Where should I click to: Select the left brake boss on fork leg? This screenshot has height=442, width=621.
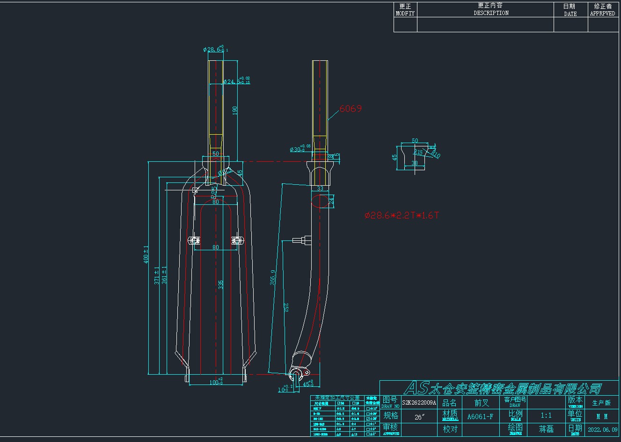(194, 240)
